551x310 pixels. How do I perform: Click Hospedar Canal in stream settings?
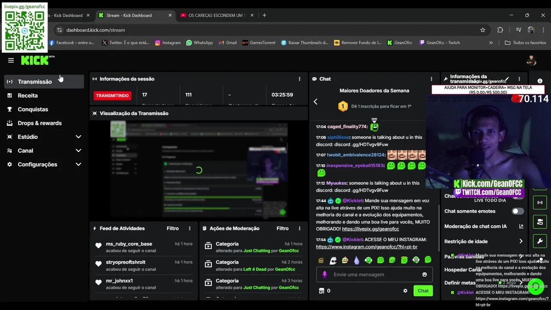click(x=463, y=270)
